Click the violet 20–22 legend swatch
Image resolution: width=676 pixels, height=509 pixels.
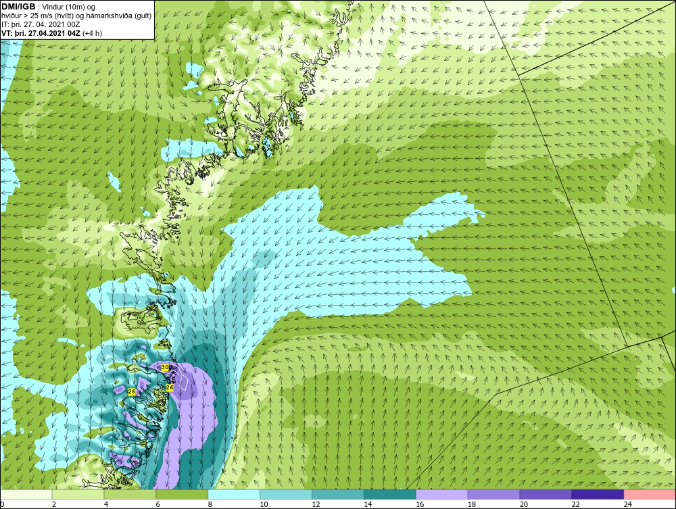546,494
